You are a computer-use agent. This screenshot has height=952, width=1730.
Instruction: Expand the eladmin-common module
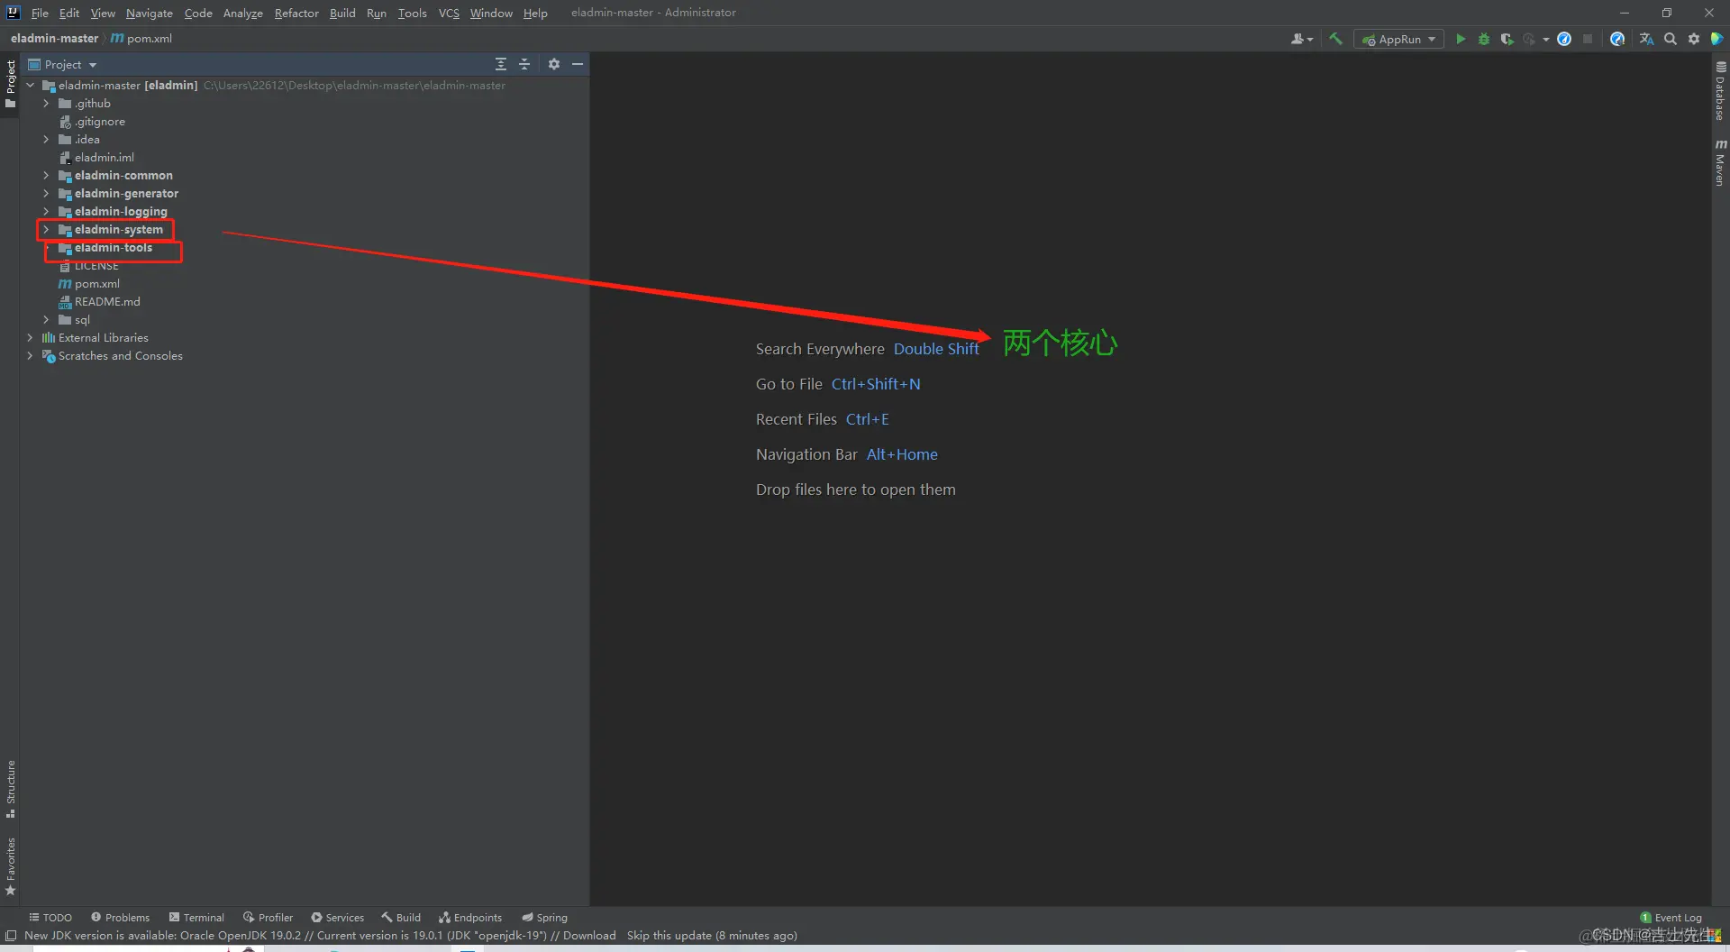[46, 175]
